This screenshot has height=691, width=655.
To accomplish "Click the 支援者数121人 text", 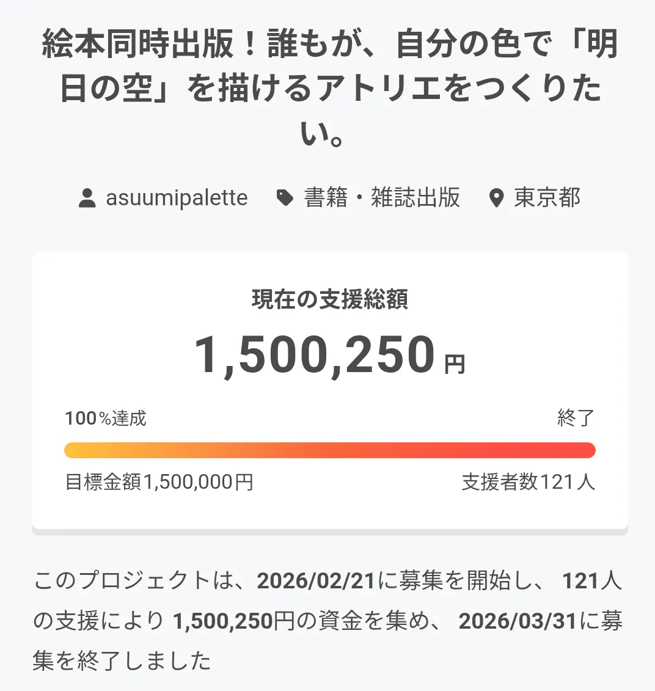I will click(528, 482).
